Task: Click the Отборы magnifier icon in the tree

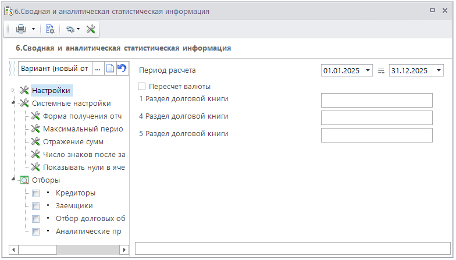Action: coord(24,180)
